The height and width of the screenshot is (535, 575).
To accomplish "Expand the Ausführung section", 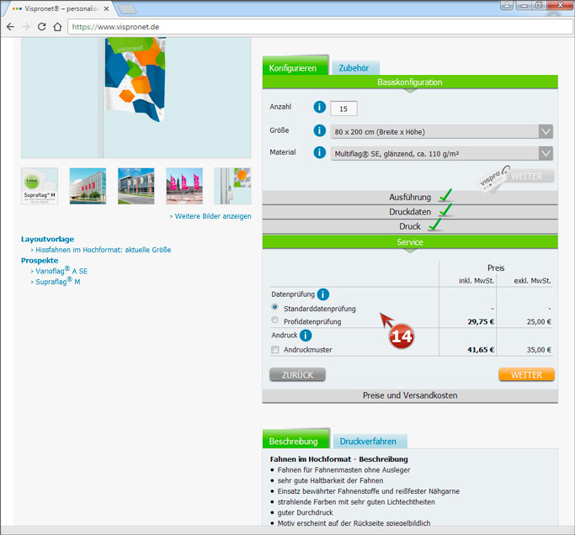I will 410,197.
